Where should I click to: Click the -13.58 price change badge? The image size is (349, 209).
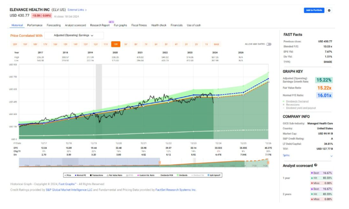point(42,15)
